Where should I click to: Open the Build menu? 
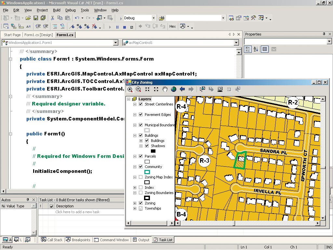57,10
